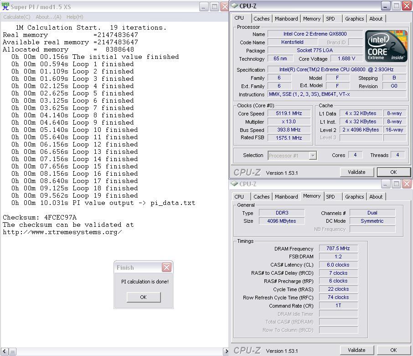413x356 pixels.
Task: Click the FSB:DRAM value 1:2
Action: [x=338, y=257]
